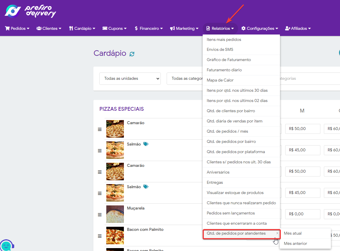This screenshot has width=340, height=251.
Task: Open the Configurações dropdown menu
Action: pos(259,28)
